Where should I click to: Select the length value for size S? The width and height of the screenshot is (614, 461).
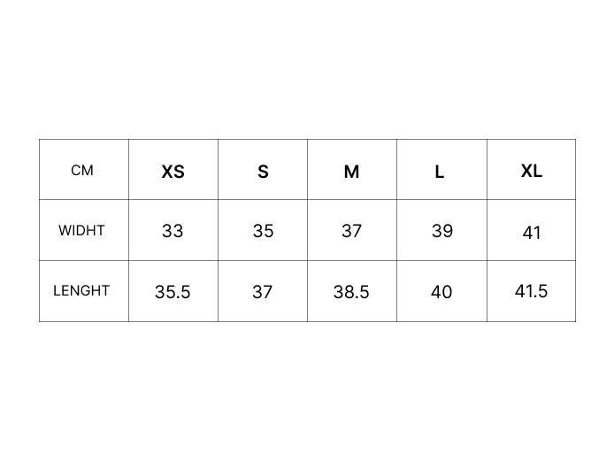tap(263, 291)
